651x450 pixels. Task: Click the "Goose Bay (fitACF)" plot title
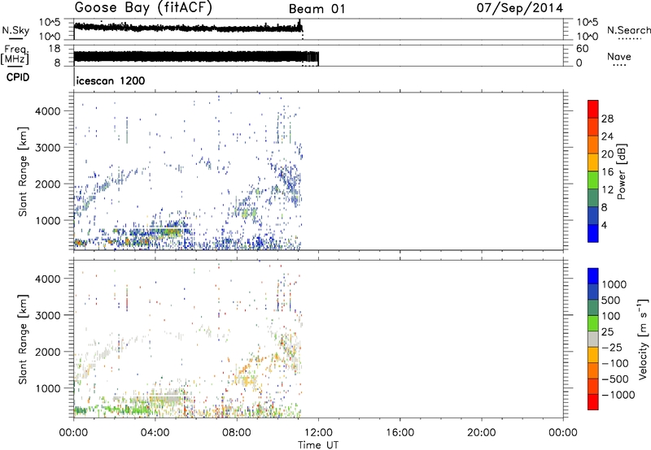coord(143,7)
